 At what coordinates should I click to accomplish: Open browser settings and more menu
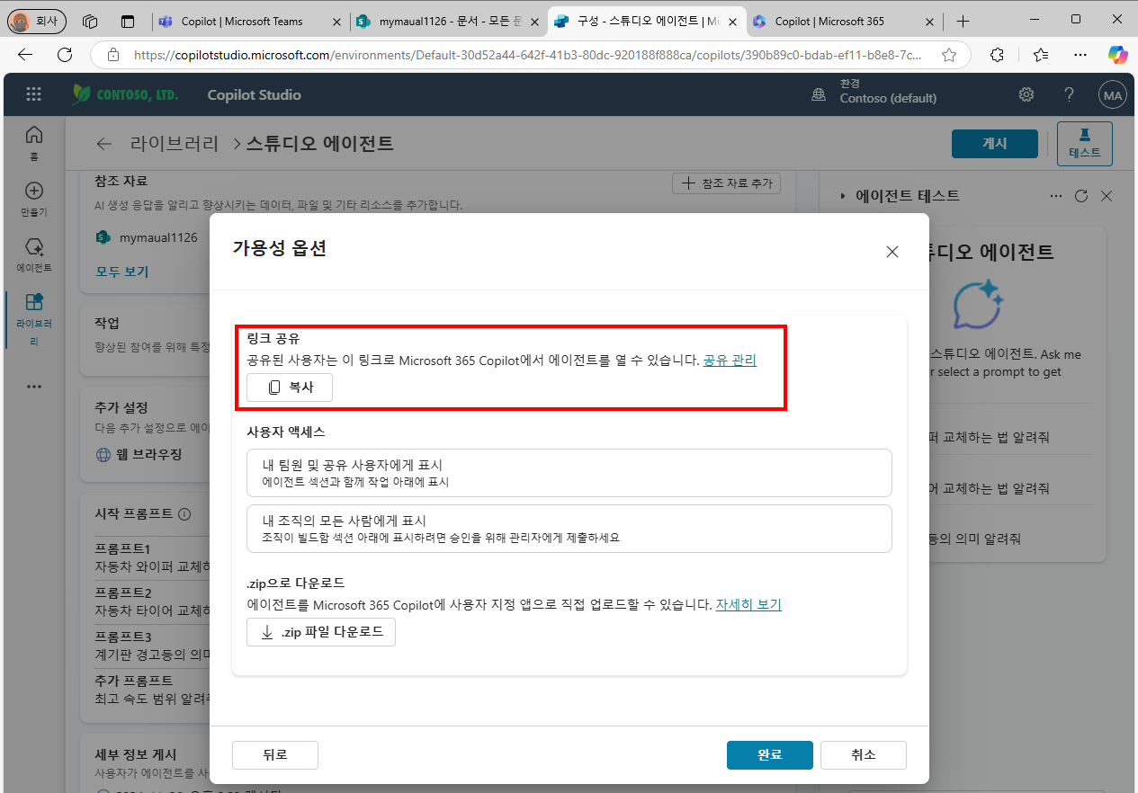(x=1080, y=55)
